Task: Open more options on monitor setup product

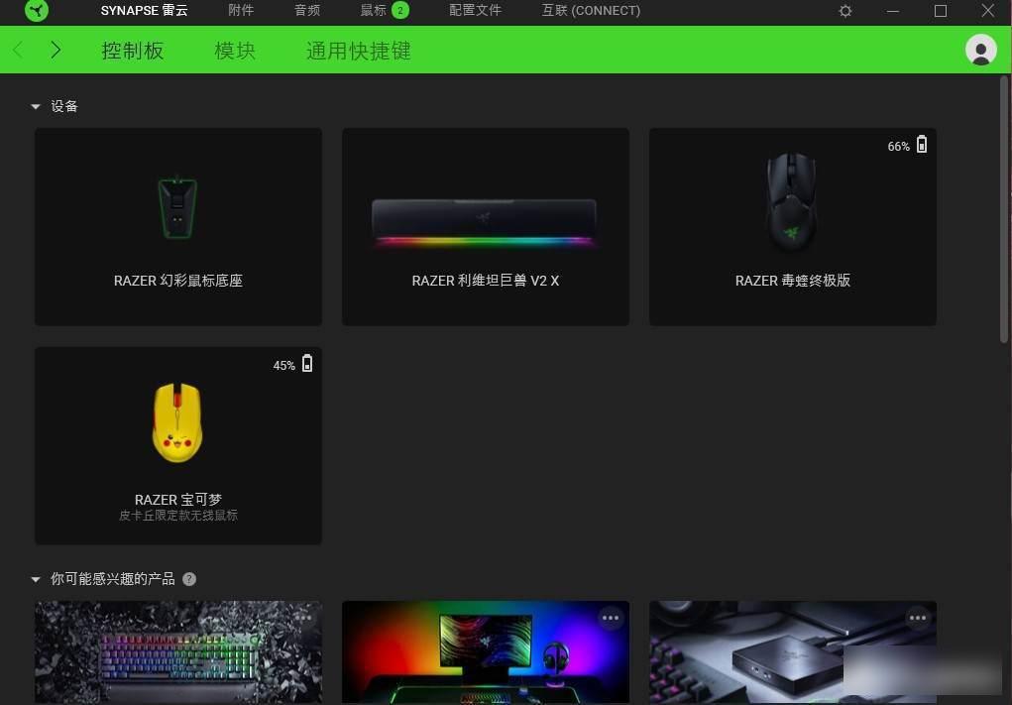Action: pyautogui.click(x=610, y=618)
